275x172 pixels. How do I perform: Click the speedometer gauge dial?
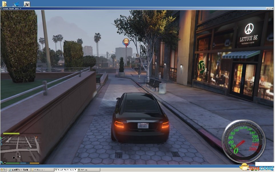(x=243, y=141)
